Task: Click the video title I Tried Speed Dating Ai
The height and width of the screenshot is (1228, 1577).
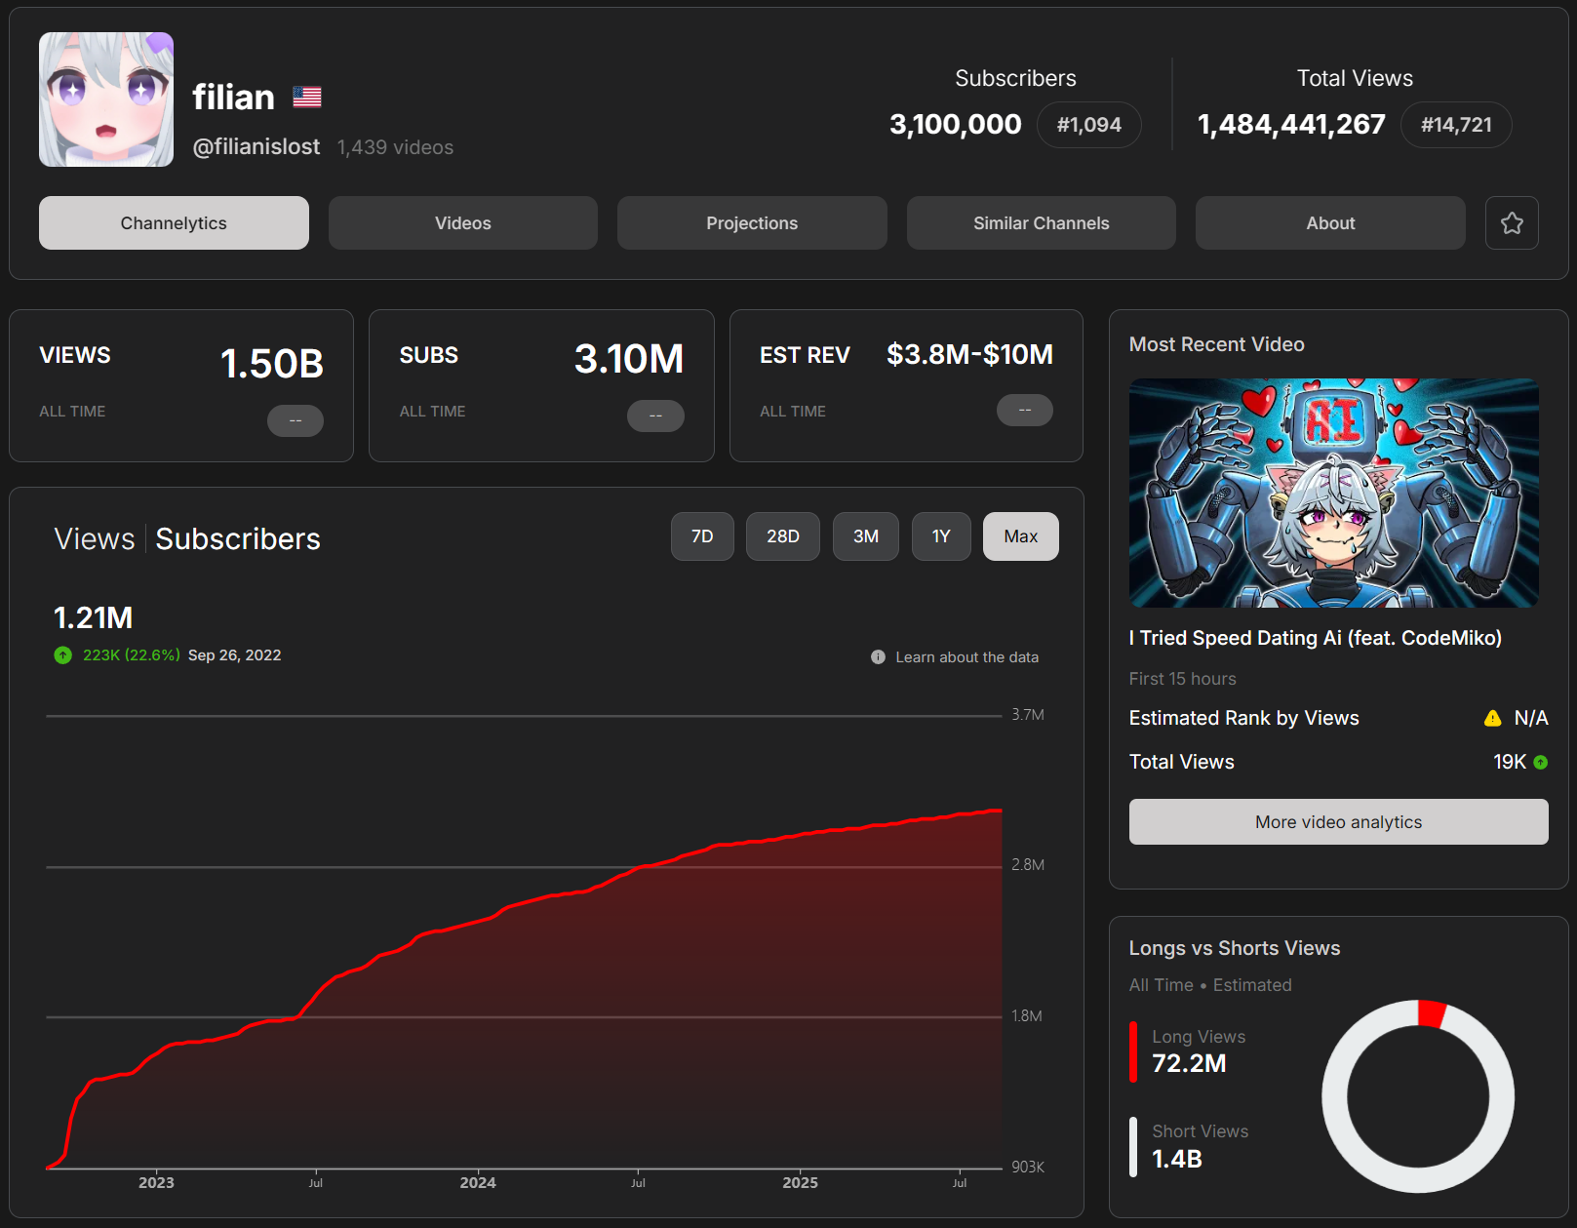Action: coord(1316,638)
